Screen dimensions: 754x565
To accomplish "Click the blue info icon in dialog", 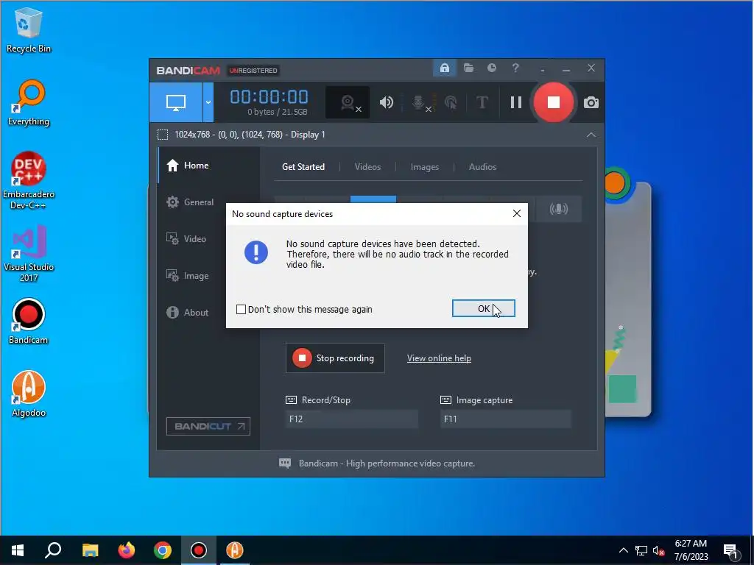I will tap(256, 252).
